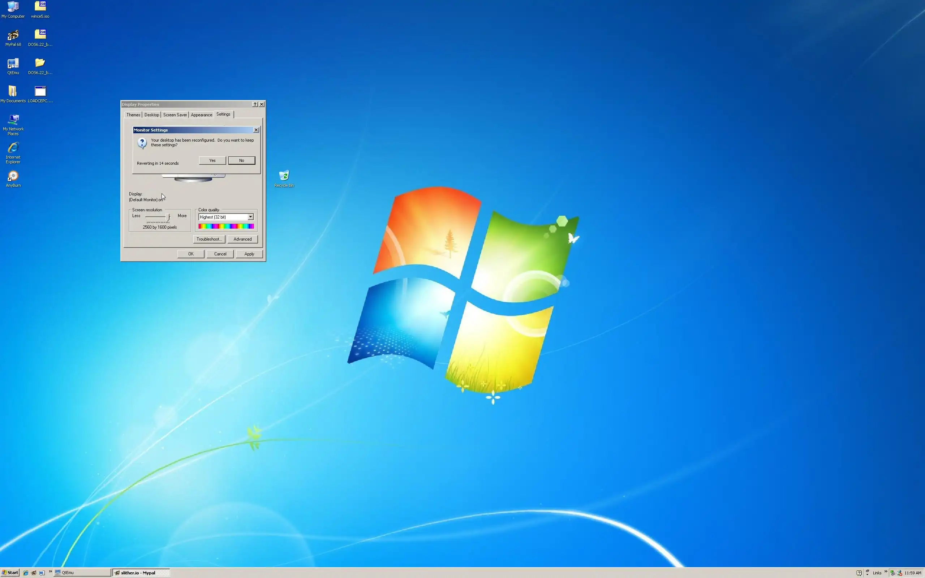This screenshot has height=578, width=925.
Task: Click Show Desktop quick launch icon
Action: 42,573
